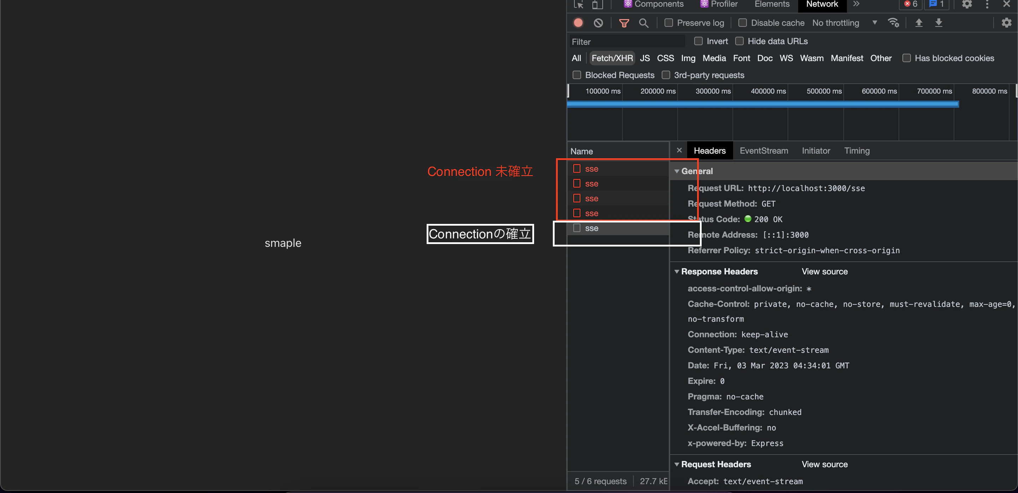The height and width of the screenshot is (493, 1018).
Task: Open the Timing tab
Action: click(x=857, y=151)
